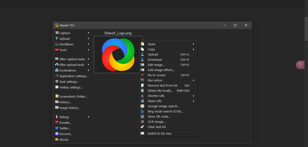Open After upload tasks menu

[72, 65]
